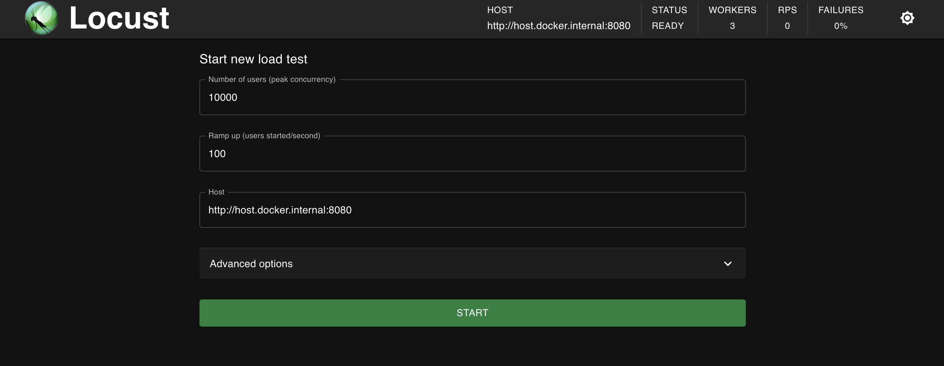Click the Locust title text
This screenshot has height=366, width=944.
(x=119, y=18)
